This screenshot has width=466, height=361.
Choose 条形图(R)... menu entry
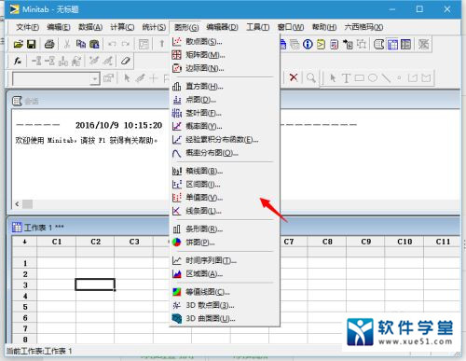pyautogui.click(x=225, y=229)
